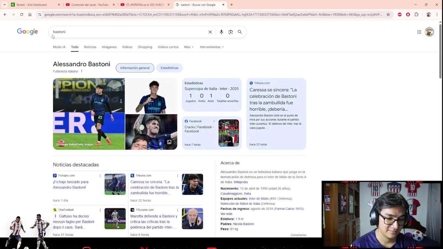Select the Videos search tab
This screenshot has width=443, height=249.
pyautogui.click(x=127, y=47)
